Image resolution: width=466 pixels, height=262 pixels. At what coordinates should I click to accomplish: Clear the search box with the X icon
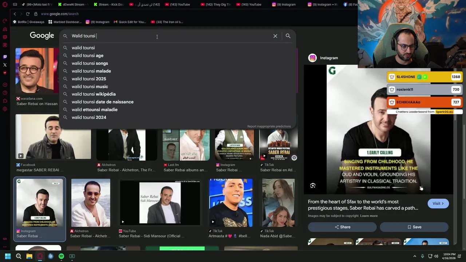click(275, 36)
